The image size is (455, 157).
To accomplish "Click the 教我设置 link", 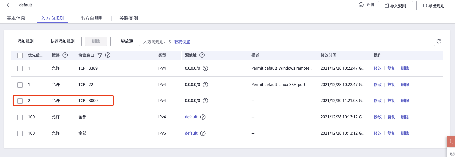I will [182, 42].
